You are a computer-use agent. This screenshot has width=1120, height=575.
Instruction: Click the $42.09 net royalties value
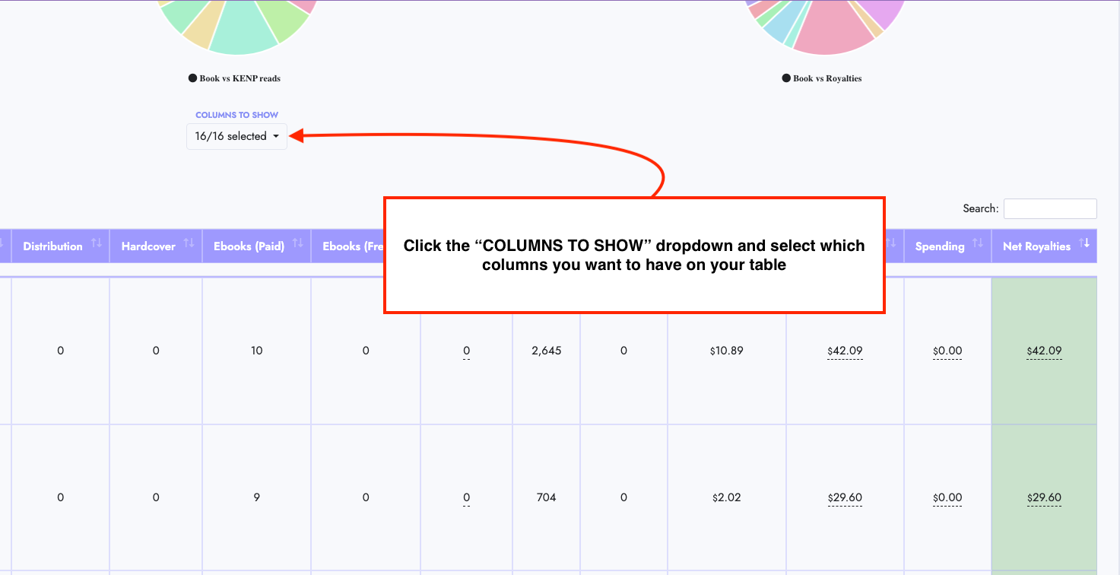[x=1044, y=351]
